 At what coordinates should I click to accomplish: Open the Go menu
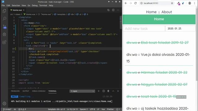[29, 6]
